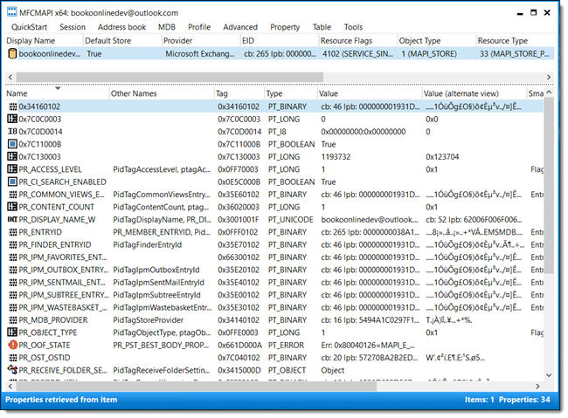The height and width of the screenshot is (418, 568).
Task: Select the value 1193732
Action: click(x=336, y=157)
